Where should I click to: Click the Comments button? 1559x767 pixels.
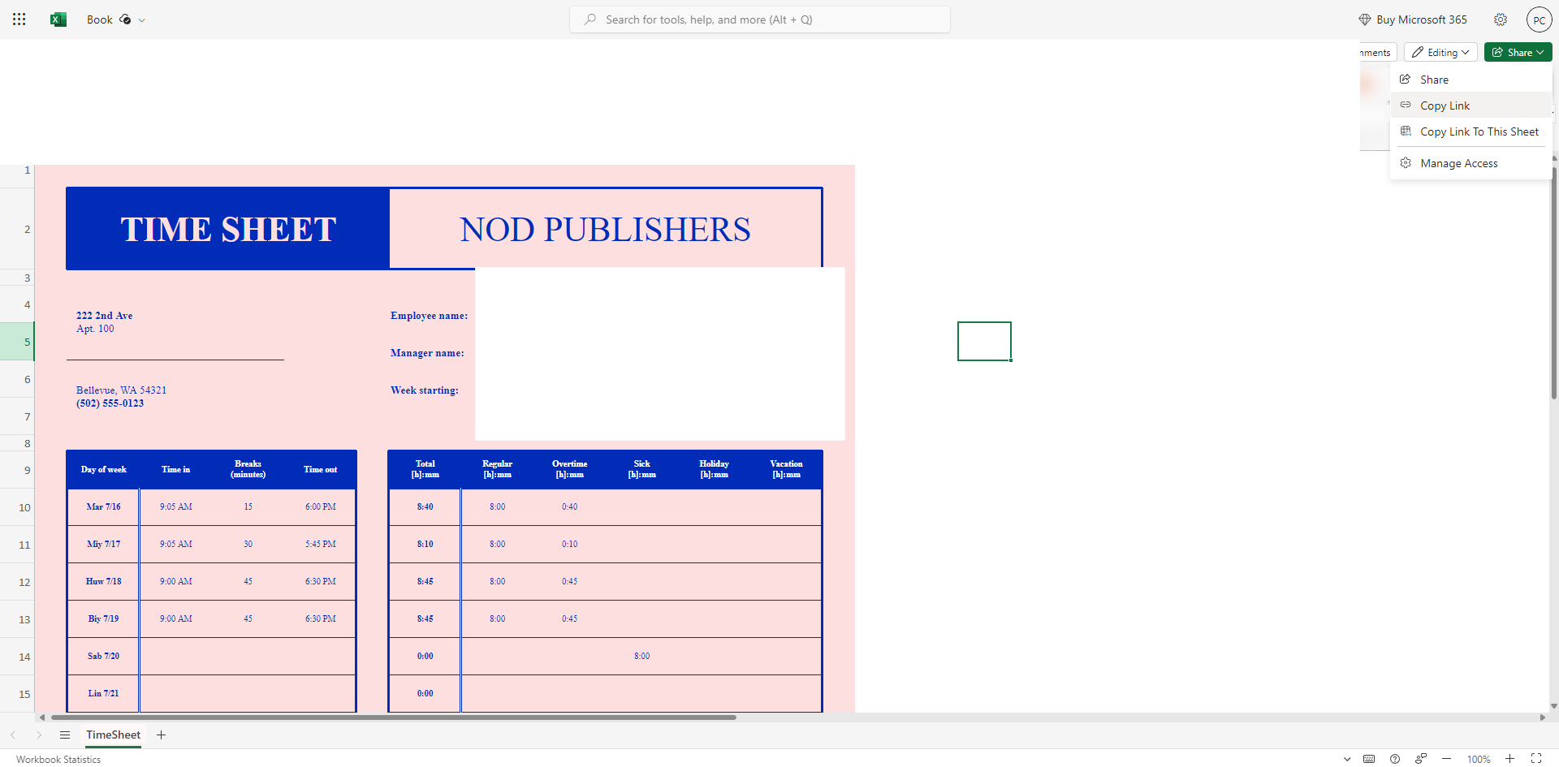(1378, 53)
